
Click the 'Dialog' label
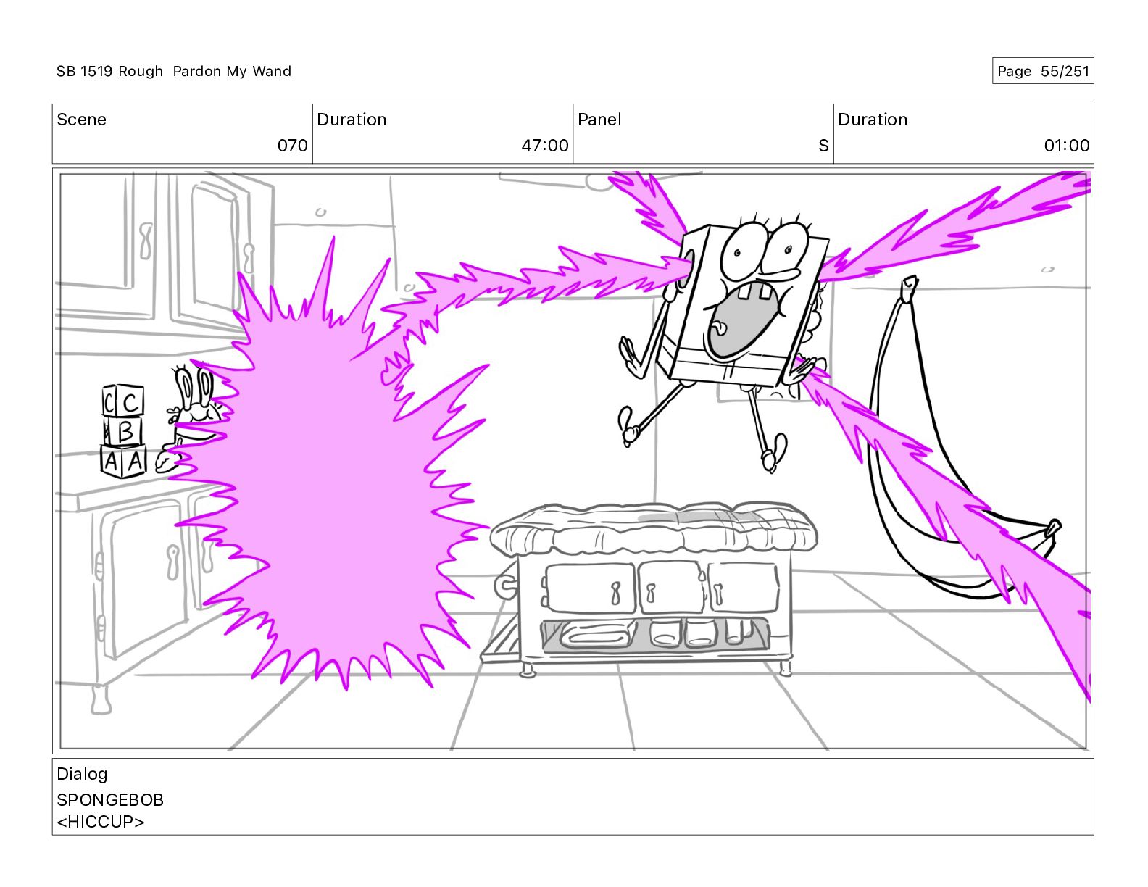82,774
